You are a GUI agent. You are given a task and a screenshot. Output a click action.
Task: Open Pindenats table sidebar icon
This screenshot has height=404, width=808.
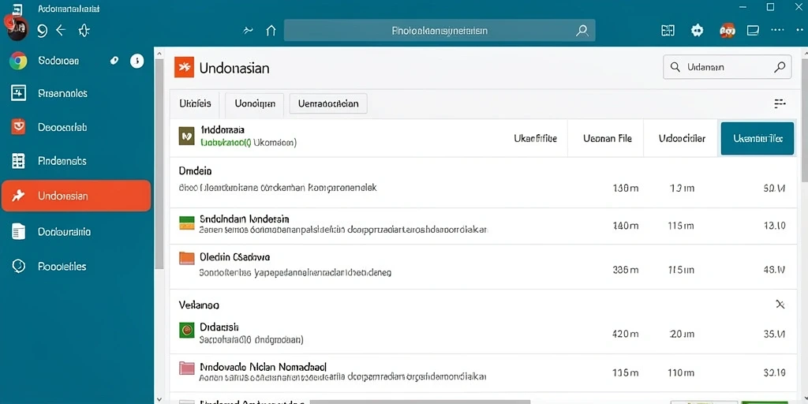(x=18, y=161)
